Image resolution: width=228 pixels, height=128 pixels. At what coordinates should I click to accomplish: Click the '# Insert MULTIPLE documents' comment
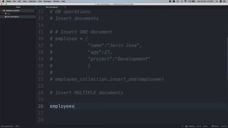click(86, 93)
